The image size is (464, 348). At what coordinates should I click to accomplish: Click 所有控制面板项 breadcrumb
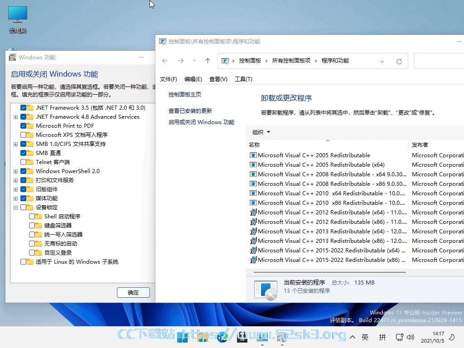tap(291, 61)
